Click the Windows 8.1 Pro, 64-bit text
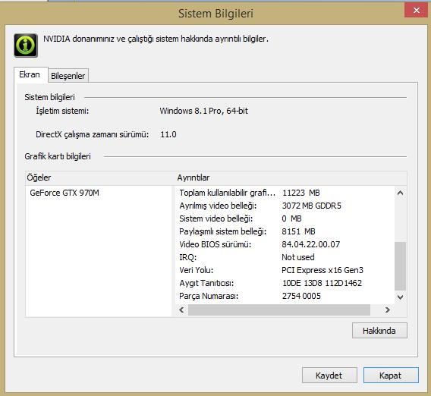This screenshot has height=396, width=431. click(x=204, y=111)
